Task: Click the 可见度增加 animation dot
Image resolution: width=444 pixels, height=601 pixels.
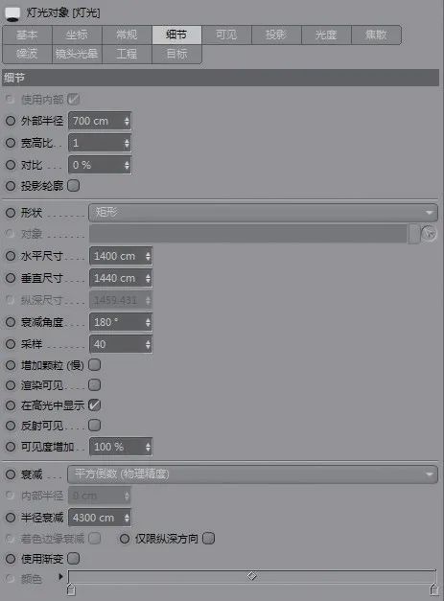Action: [x=11, y=447]
